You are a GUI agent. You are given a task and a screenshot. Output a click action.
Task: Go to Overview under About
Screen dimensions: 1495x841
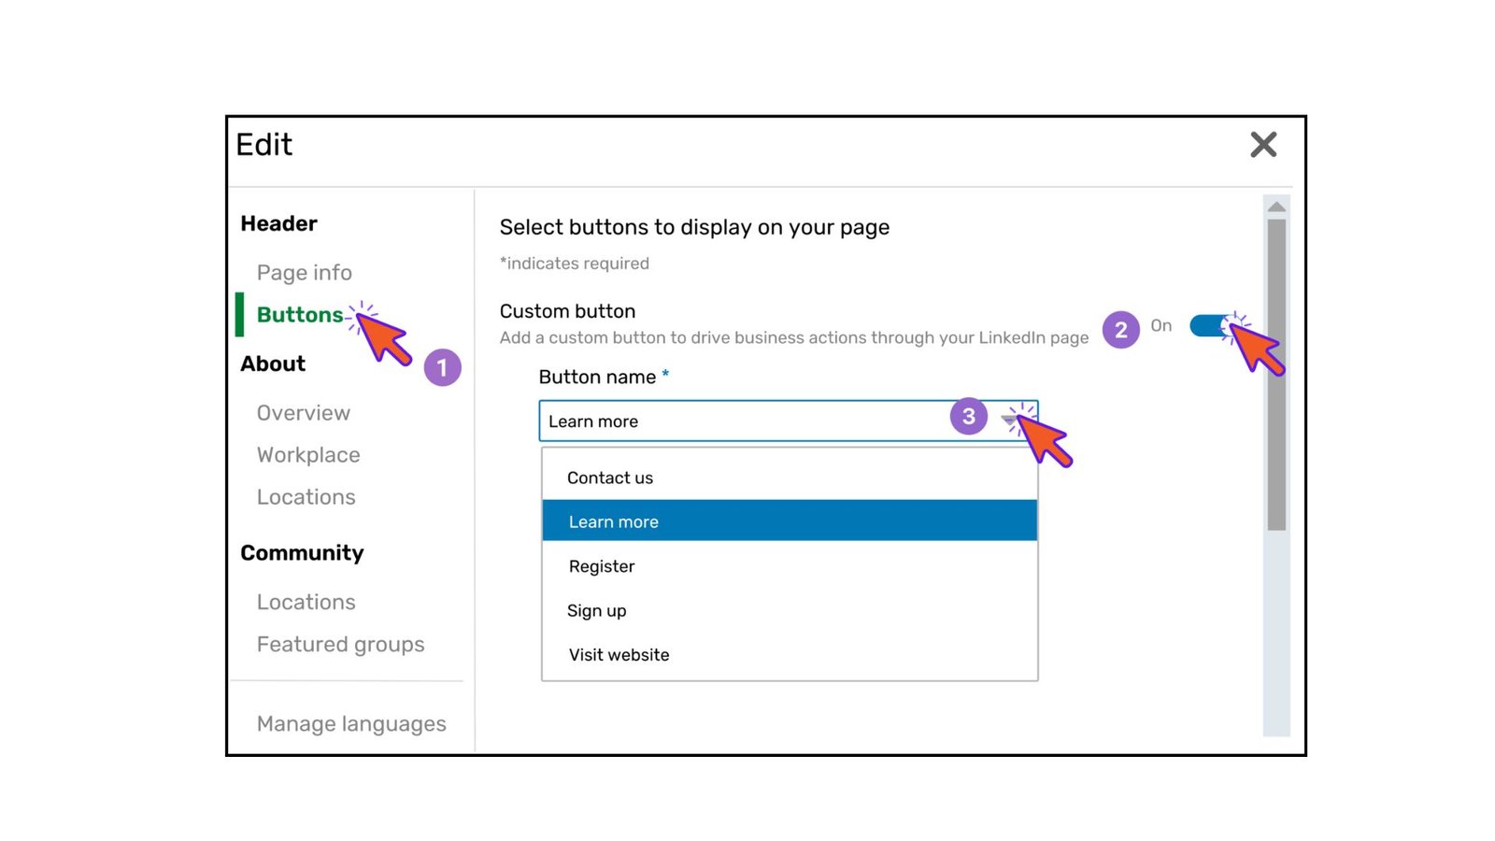click(x=304, y=413)
